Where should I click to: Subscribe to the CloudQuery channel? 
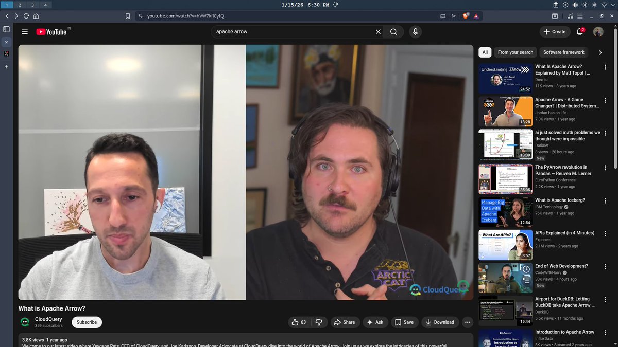pyautogui.click(x=87, y=322)
